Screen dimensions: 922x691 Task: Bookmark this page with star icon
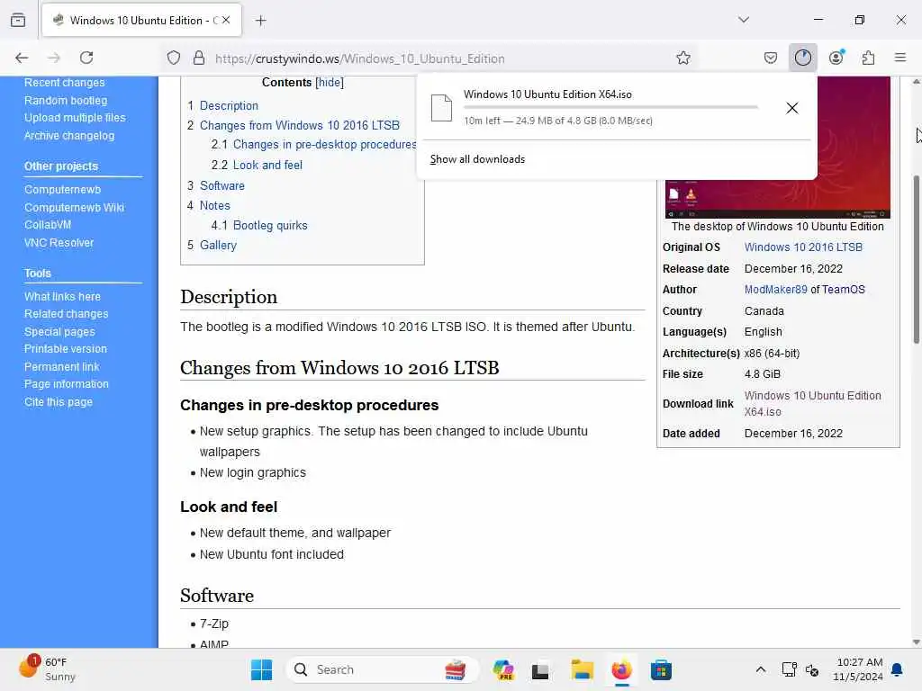coord(682,58)
